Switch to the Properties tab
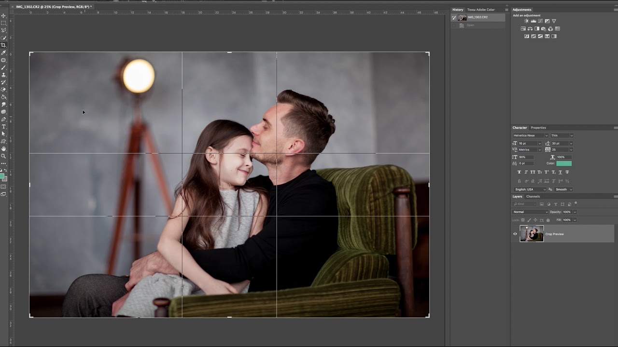This screenshot has width=618, height=347. (538, 128)
